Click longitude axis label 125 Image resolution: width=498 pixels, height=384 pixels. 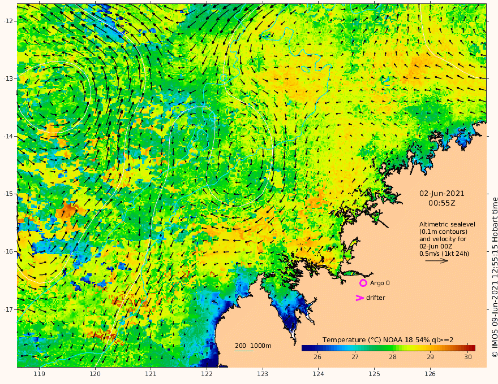374,374
